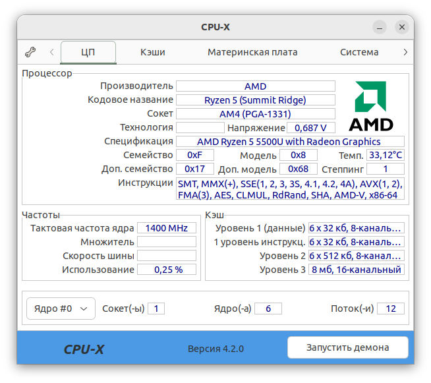
Task: Click the CPU-X logo text in footer
Action: click(84, 349)
